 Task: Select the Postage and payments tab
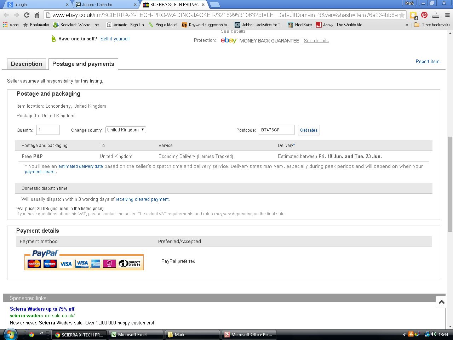click(x=83, y=64)
